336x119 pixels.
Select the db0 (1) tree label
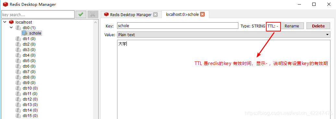[29, 27]
